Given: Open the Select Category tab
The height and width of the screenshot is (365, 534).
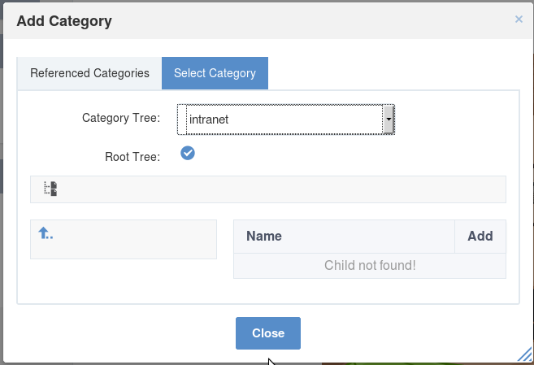Looking at the screenshot, I should coord(215,73).
